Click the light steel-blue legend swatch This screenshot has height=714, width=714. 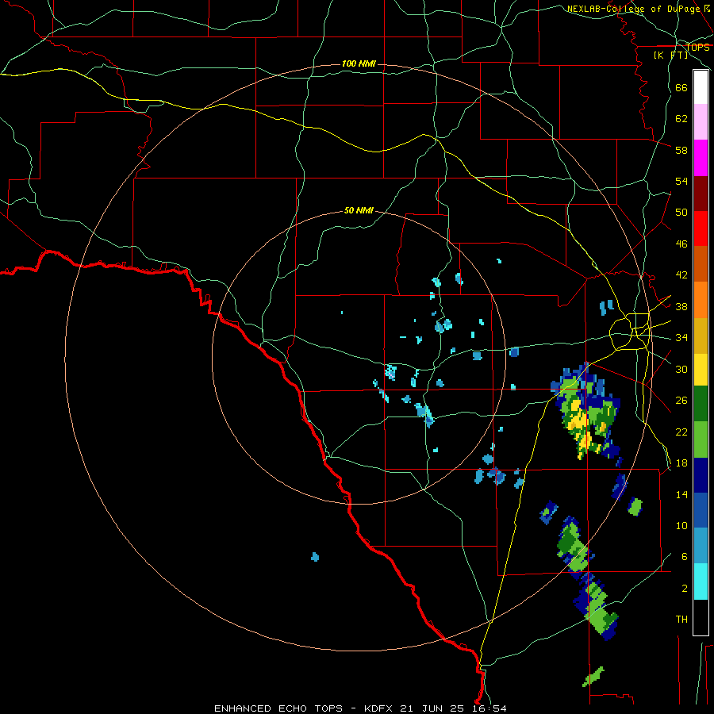point(701,546)
